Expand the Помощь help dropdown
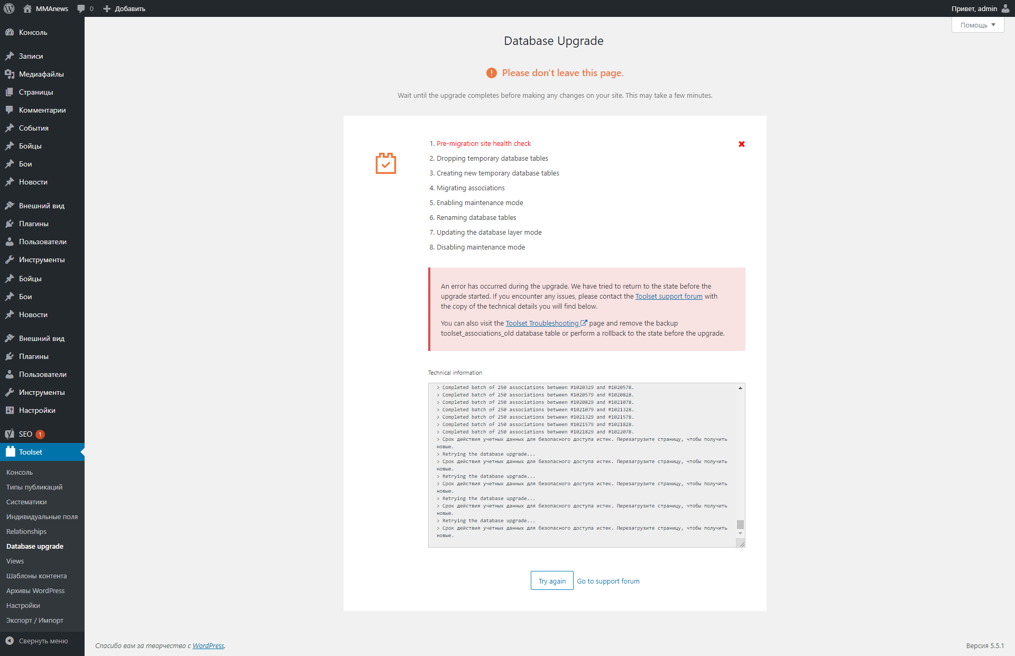The width and height of the screenshot is (1015, 656). click(x=978, y=25)
